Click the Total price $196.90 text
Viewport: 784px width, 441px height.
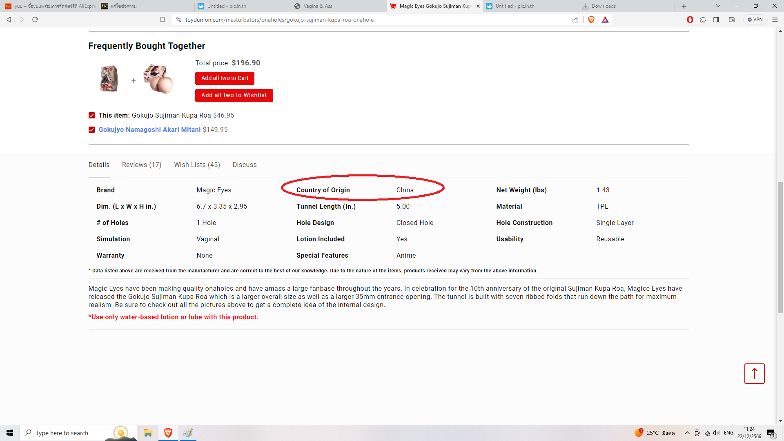pyautogui.click(x=227, y=63)
